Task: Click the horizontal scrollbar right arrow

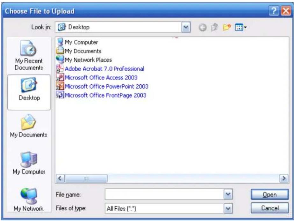Action: [x=284, y=178]
